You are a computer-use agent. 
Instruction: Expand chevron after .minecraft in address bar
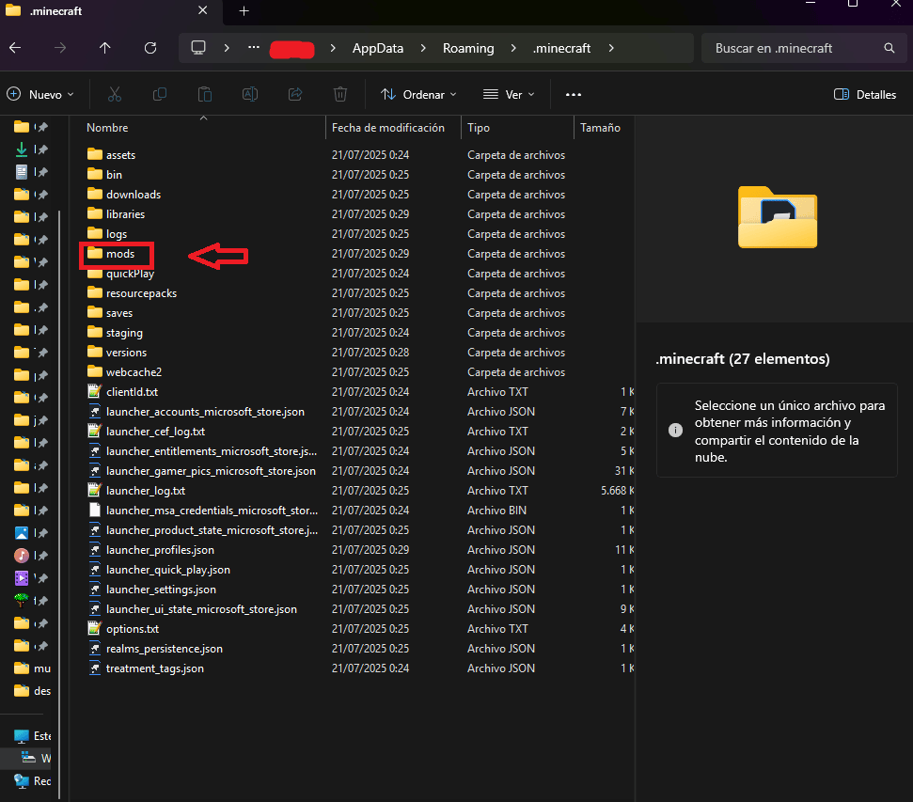[611, 48]
